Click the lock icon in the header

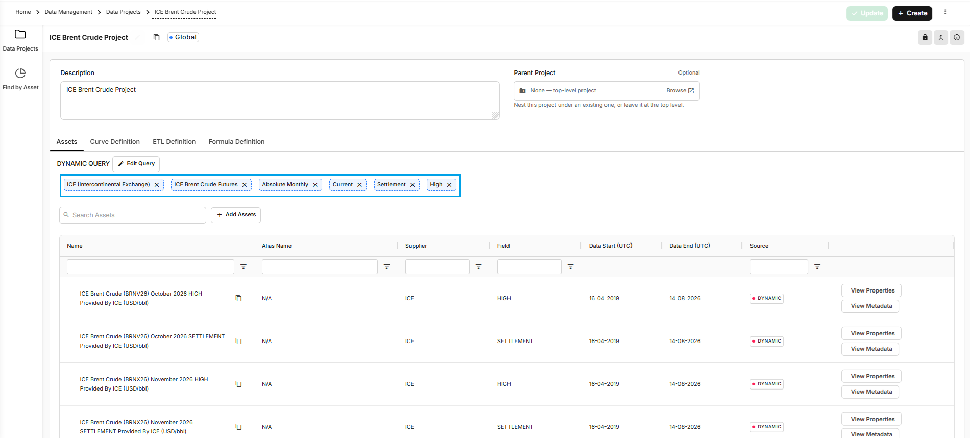[925, 37]
